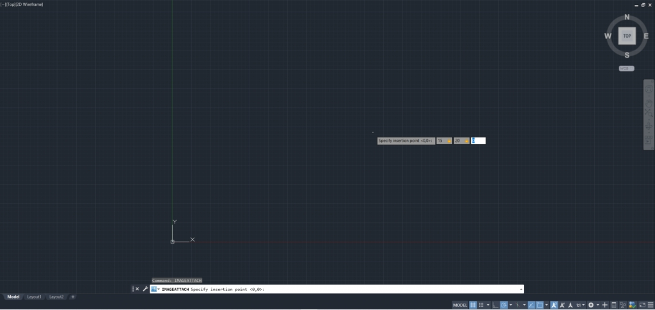655x310 pixels.
Task: Open the [Top] view controls menu
Action: coord(10,4)
